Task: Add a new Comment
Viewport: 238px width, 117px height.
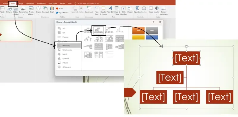Action: click(x=89, y=10)
